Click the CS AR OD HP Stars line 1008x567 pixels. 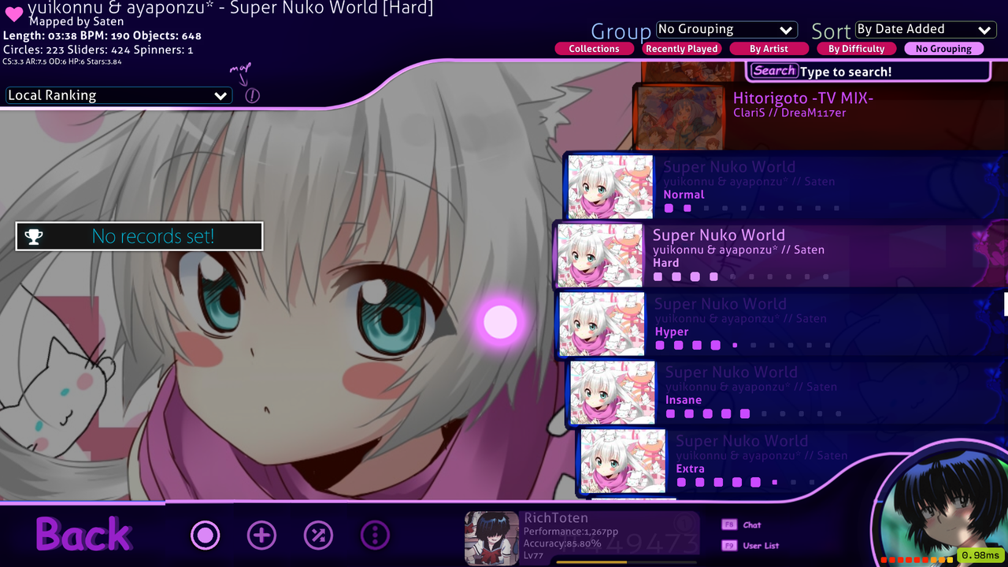pyautogui.click(x=62, y=61)
